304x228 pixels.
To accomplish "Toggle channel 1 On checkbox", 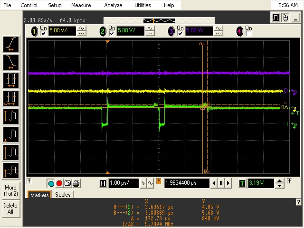I will [x=43, y=34].
